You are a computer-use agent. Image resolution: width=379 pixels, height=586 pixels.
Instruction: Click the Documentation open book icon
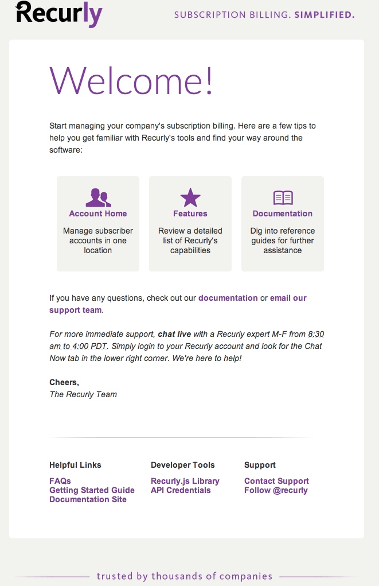click(283, 197)
